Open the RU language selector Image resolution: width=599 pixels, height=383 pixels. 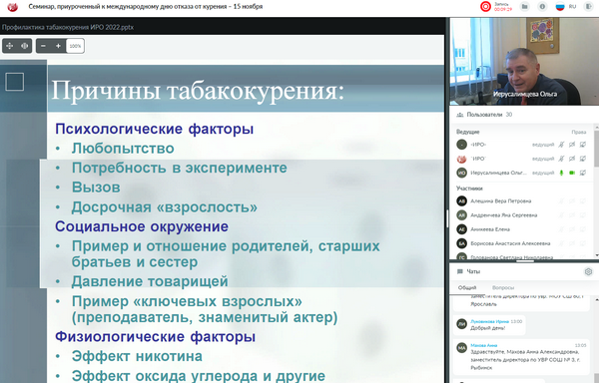point(566,7)
